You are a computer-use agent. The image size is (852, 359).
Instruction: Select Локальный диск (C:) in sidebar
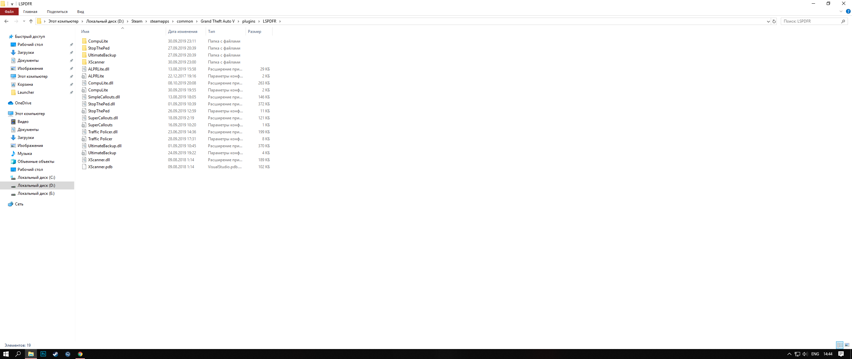36,178
